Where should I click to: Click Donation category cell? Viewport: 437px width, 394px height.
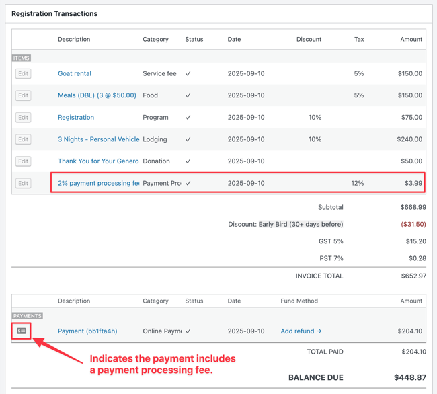[156, 161]
